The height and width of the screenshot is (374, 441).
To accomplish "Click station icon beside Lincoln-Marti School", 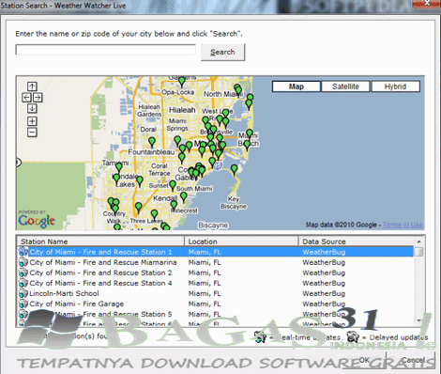I will 23,293.
